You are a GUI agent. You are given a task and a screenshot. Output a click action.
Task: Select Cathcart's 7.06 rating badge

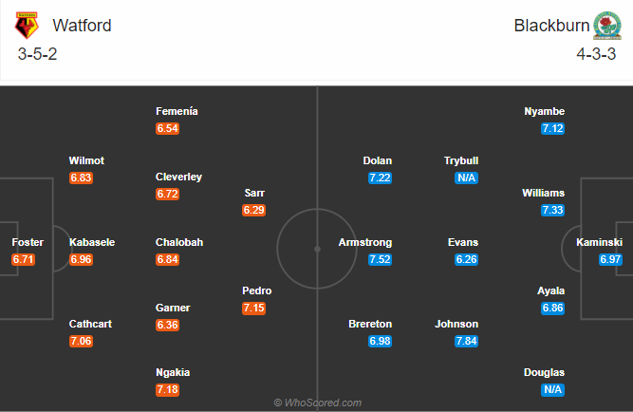pyautogui.click(x=81, y=341)
